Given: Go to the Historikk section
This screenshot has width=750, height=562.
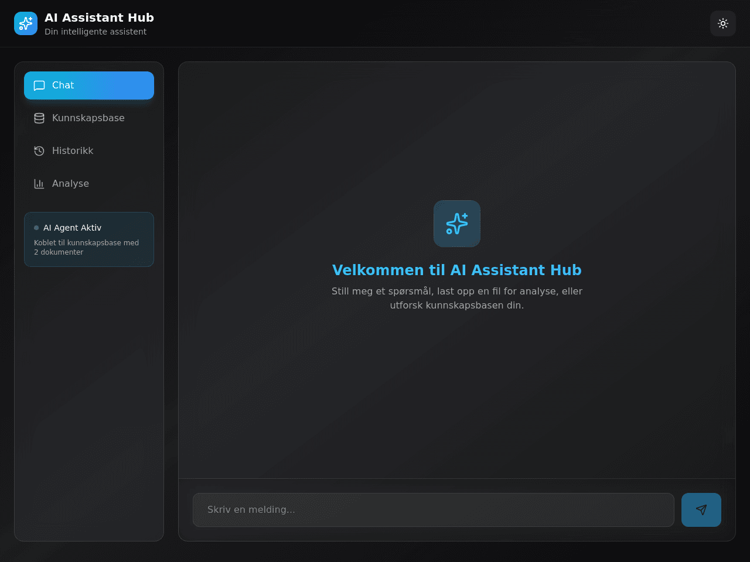Looking at the screenshot, I should pos(89,151).
